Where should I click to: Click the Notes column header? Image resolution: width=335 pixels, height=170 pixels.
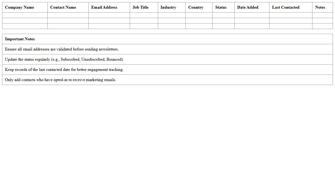tap(320, 7)
